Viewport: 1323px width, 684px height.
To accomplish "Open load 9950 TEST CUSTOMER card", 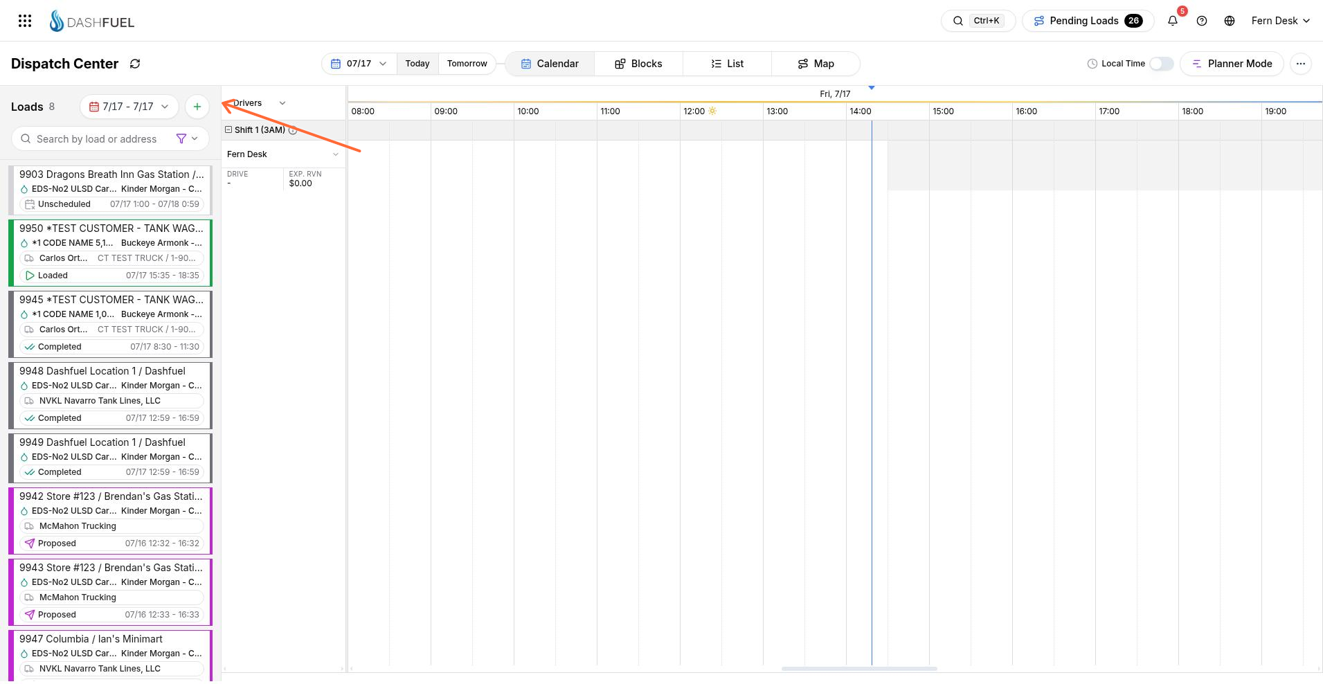I will pyautogui.click(x=111, y=253).
